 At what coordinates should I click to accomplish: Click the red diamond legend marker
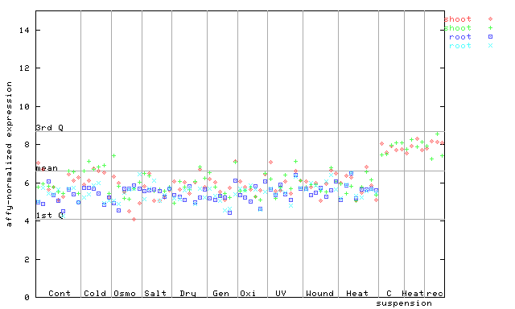click(x=490, y=19)
